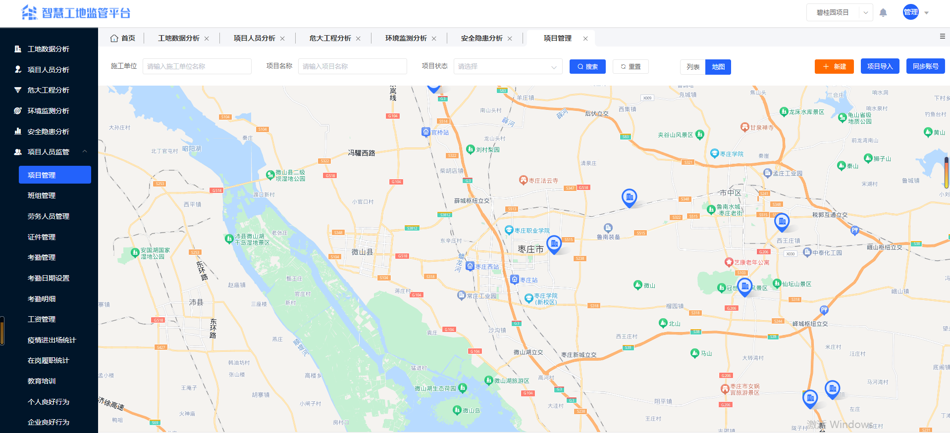Click project marker near 枣庄市 label
The image size is (950, 433).
(554, 243)
